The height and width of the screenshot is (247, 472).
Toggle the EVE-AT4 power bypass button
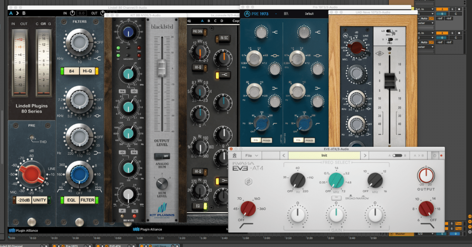tap(434, 156)
